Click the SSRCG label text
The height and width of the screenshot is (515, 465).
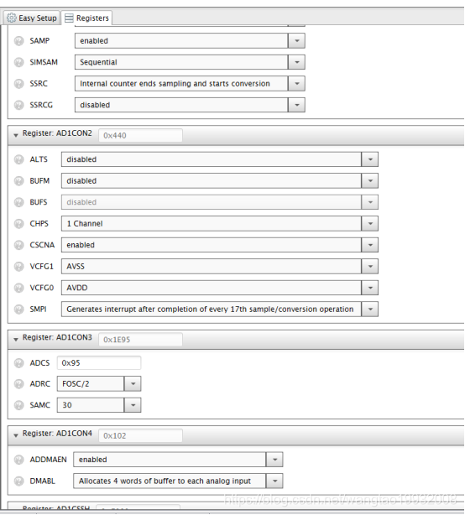41,105
